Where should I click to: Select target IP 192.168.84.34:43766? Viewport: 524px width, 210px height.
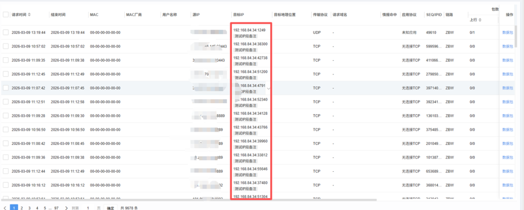click(x=250, y=127)
